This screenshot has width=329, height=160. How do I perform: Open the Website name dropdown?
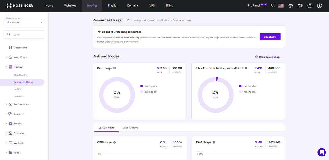click(x=24, y=22)
